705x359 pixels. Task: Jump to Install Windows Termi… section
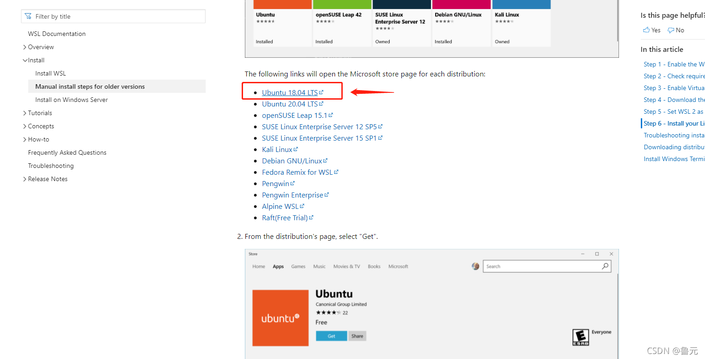tap(674, 159)
